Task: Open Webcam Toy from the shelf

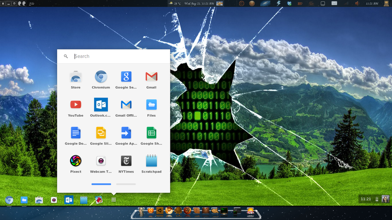Action: (54, 200)
